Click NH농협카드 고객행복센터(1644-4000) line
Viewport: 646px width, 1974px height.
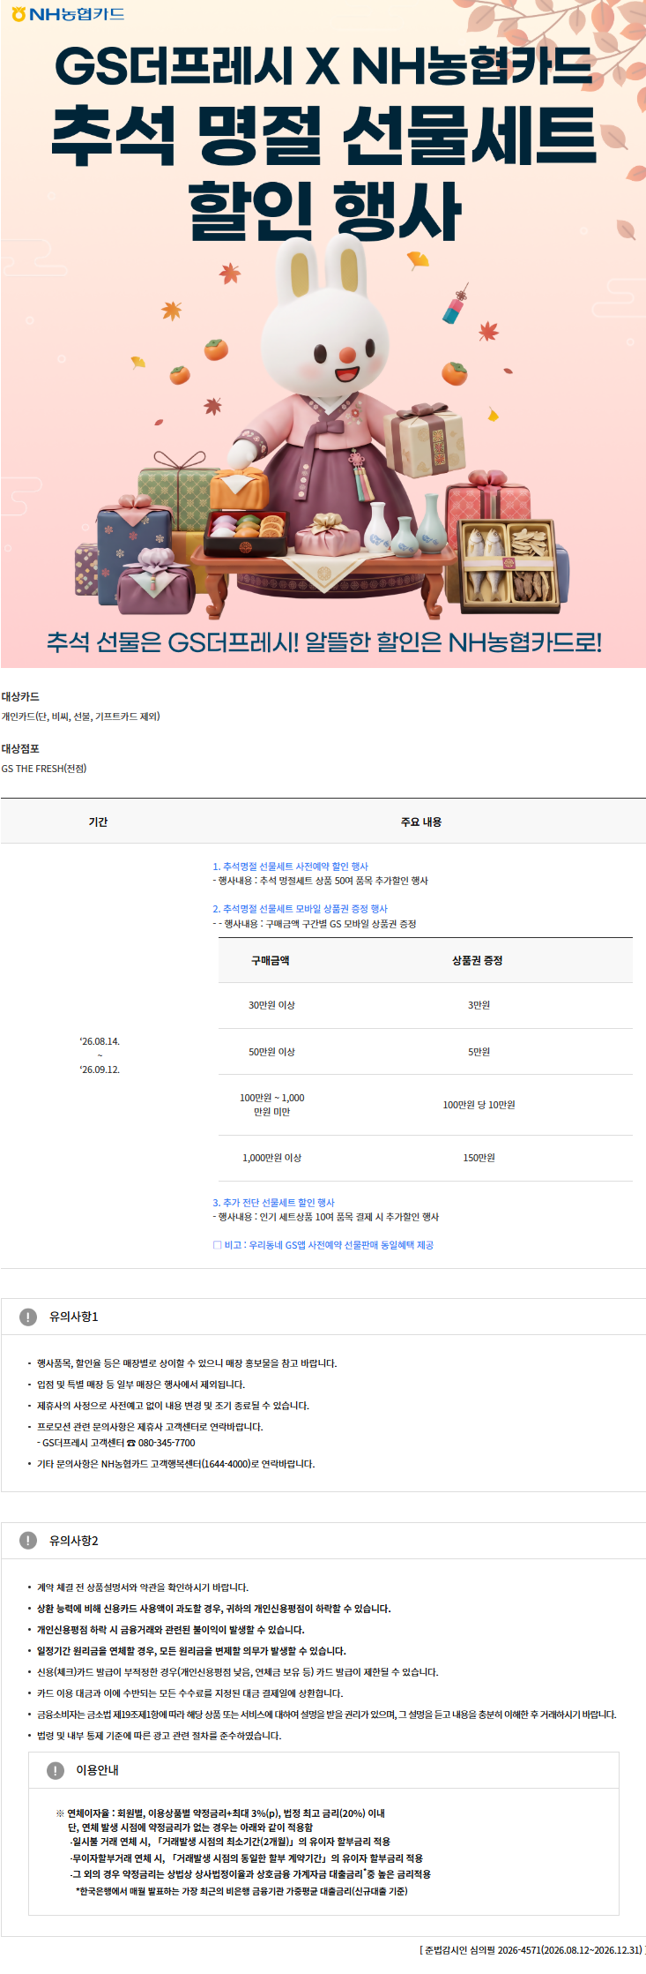[176, 1464]
